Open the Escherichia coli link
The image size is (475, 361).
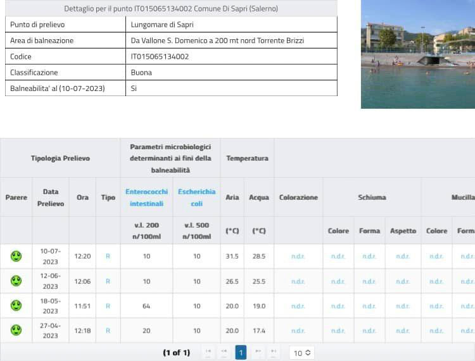tap(196, 197)
